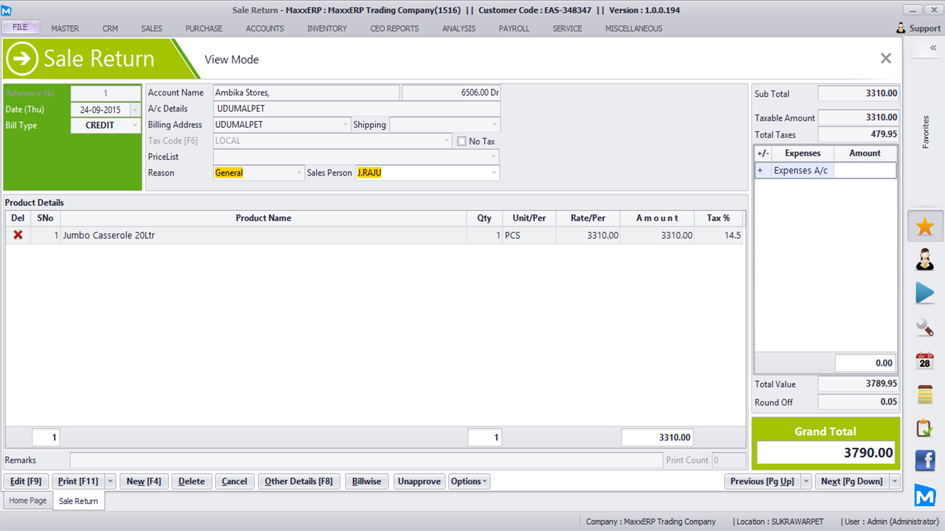Click the blue play arrow sidebar icon
Screen dimensions: 945x531
(x=925, y=293)
